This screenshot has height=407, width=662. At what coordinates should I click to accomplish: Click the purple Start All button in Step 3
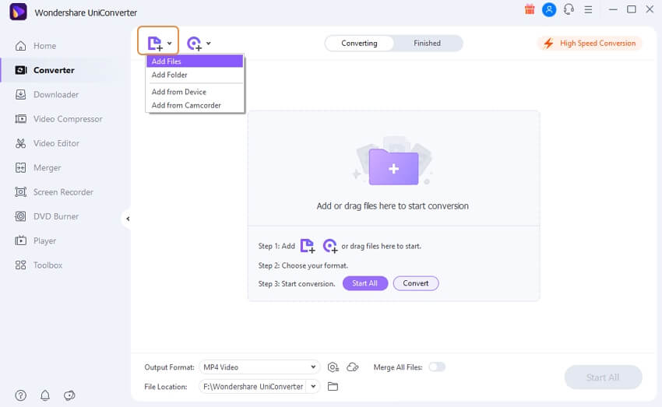[364, 283]
